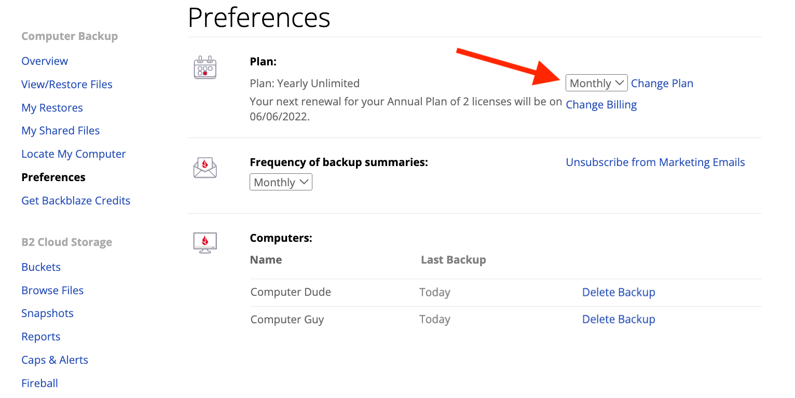
Task: Unsubscribe from Marketing Emails
Action: point(655,162)
